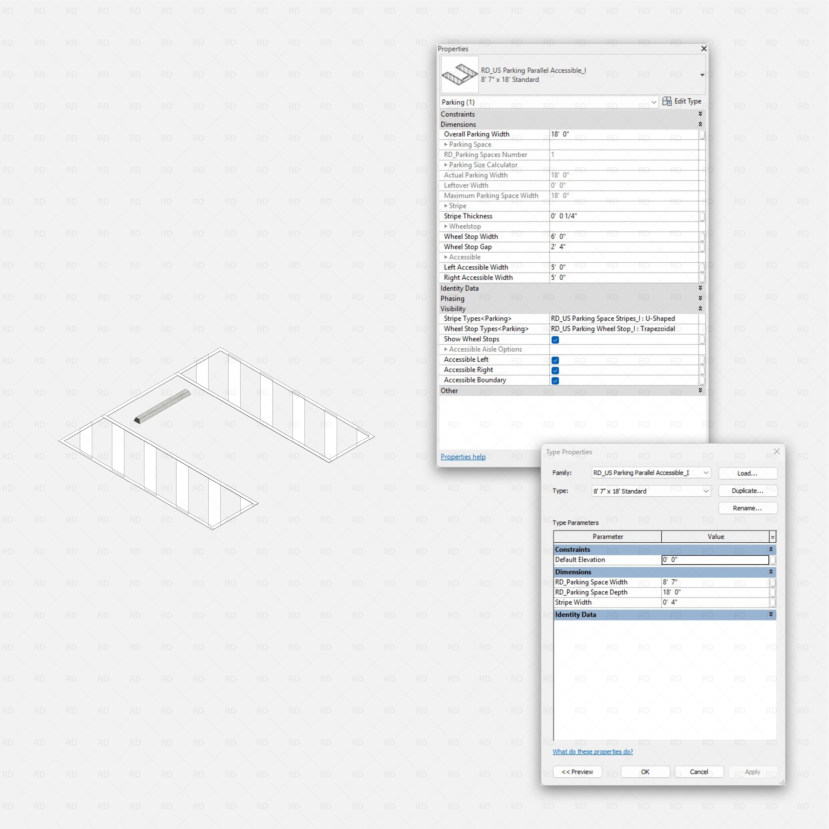
Task: Click the formula column = header button
Action: pyautogui.click(x=772, y=537)
